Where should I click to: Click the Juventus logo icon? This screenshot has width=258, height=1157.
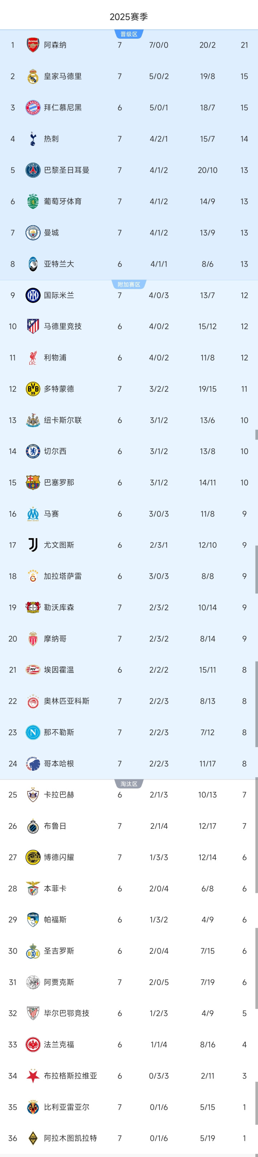pyautogui.click(x=33, y=545)
